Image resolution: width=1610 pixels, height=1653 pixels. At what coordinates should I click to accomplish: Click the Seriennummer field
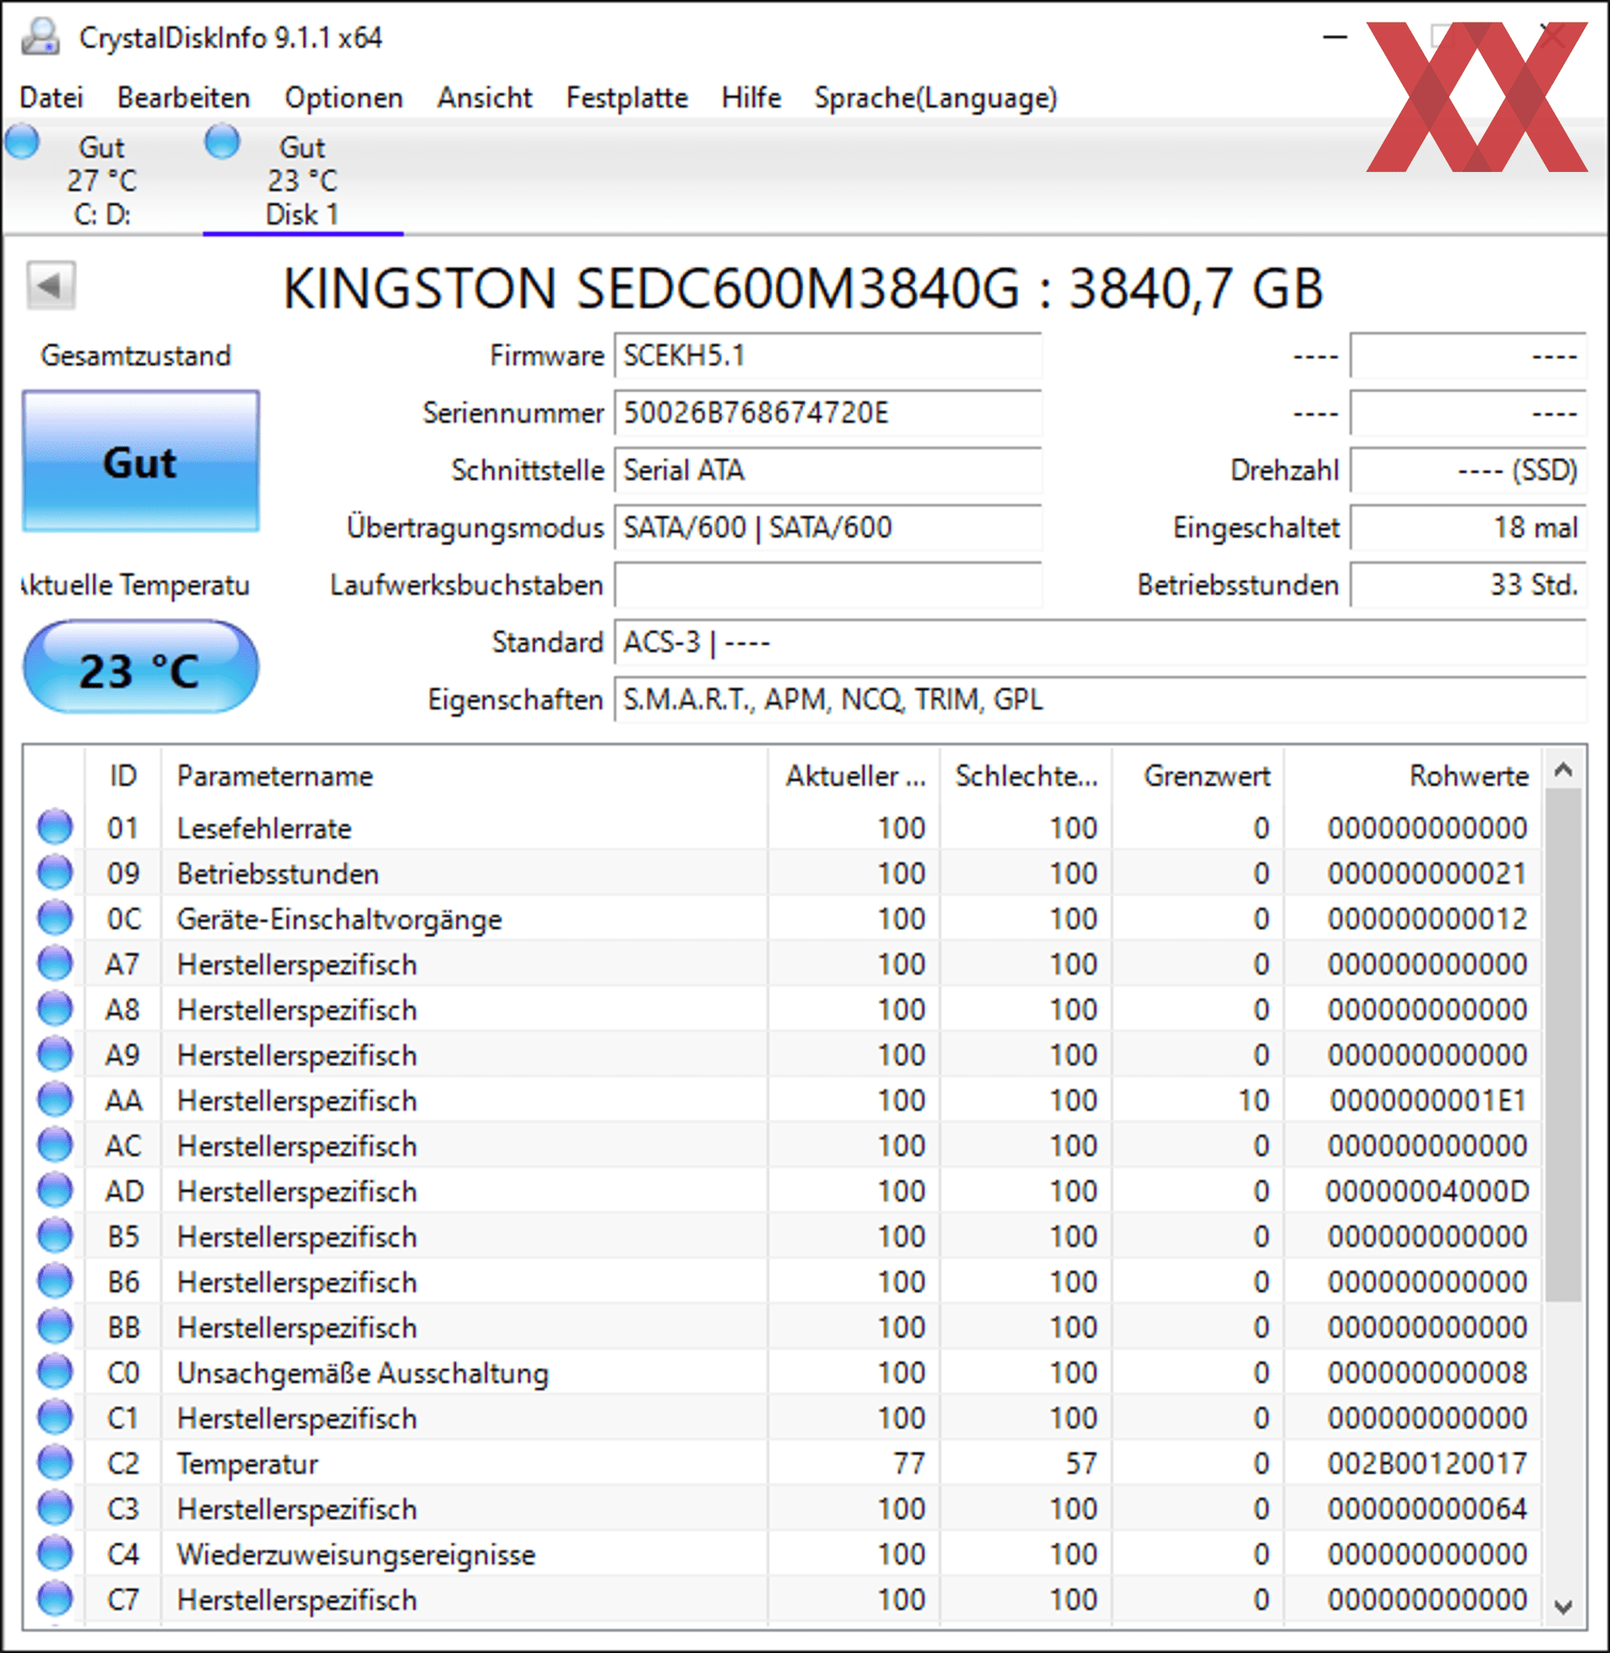pyautogui.click(x=828, y=413)
